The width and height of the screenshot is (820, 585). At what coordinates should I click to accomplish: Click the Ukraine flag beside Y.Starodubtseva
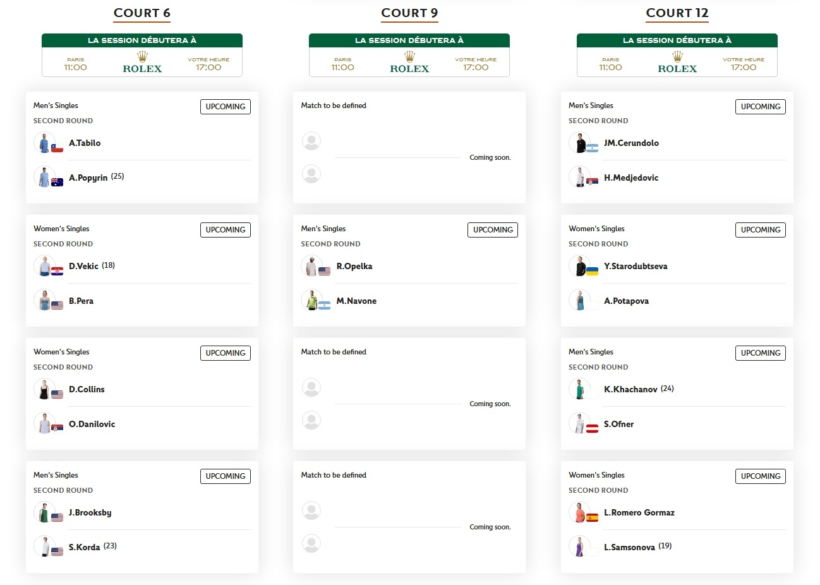coord(592,271)
